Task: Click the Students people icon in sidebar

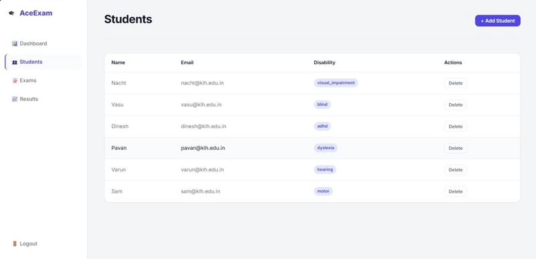Action: pyautogui.click(x=15, y=62)
